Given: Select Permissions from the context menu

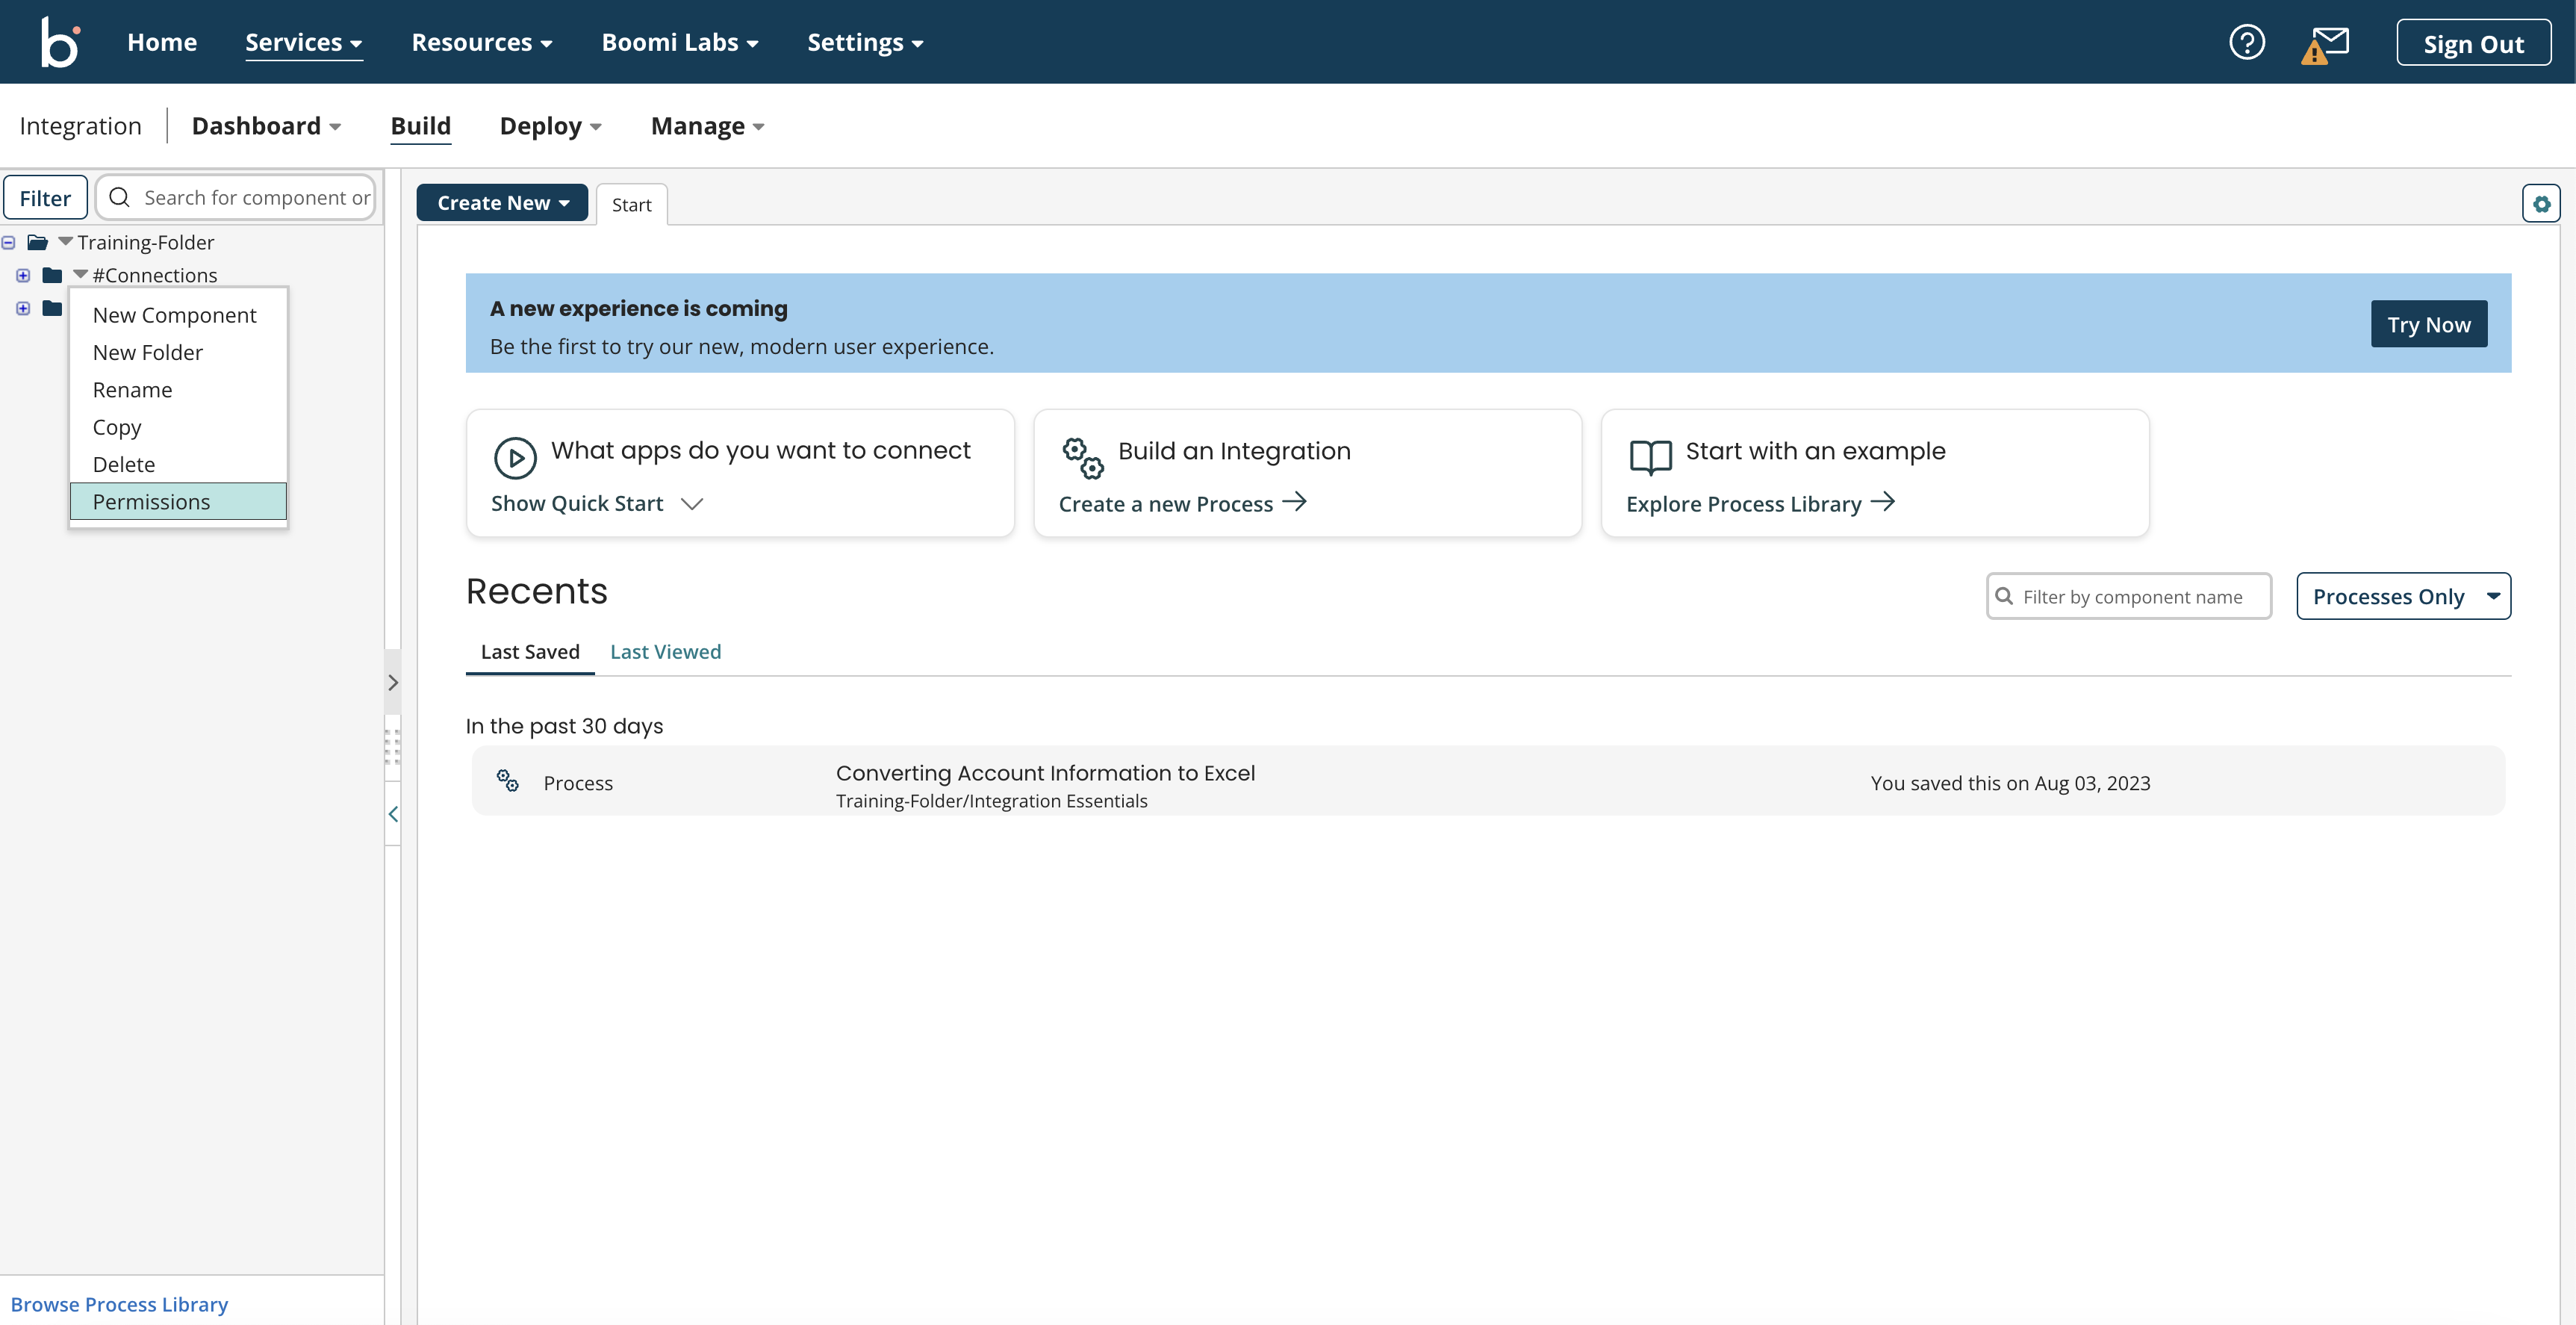Looking at the screenshot, I should (151, 501).
